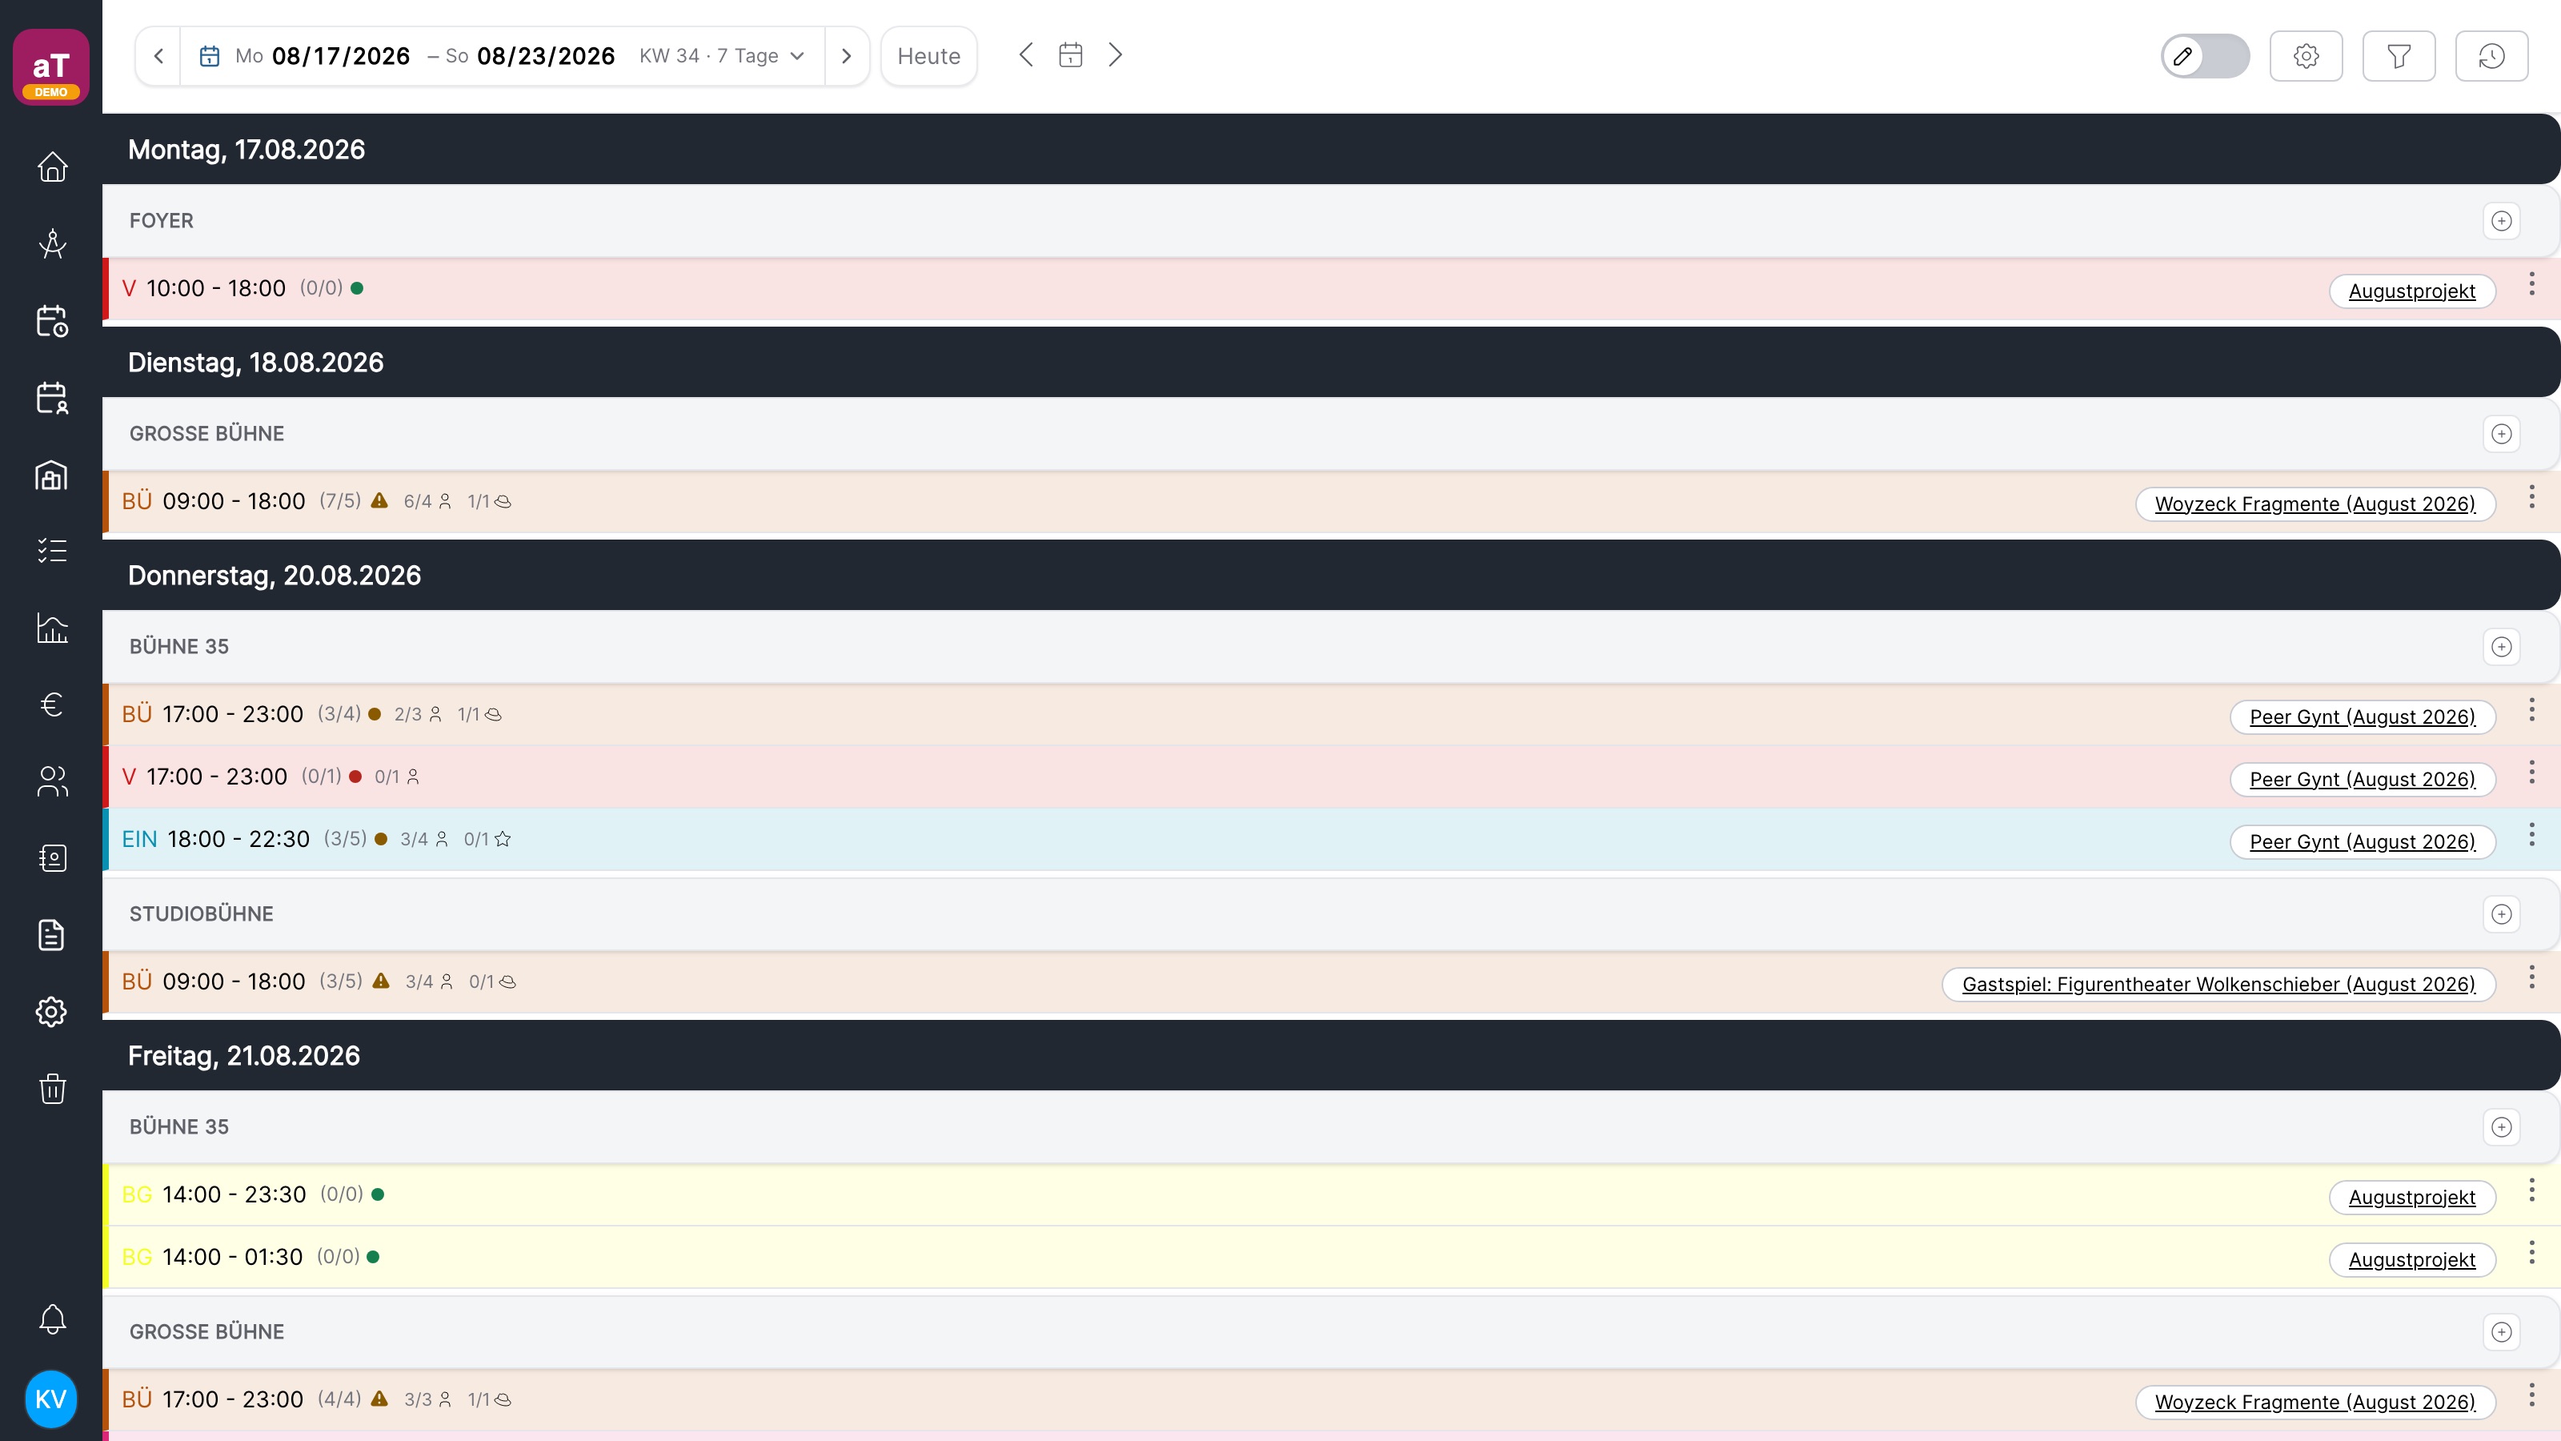Open the contact address book sidebar icon
The height and width of the screenshot is (1441, 2561).
[52, 858]
